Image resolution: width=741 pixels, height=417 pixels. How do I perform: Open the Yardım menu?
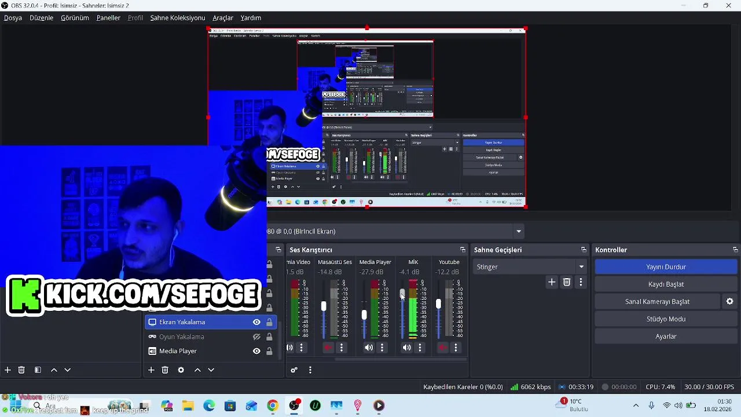(x=251, y=18)
